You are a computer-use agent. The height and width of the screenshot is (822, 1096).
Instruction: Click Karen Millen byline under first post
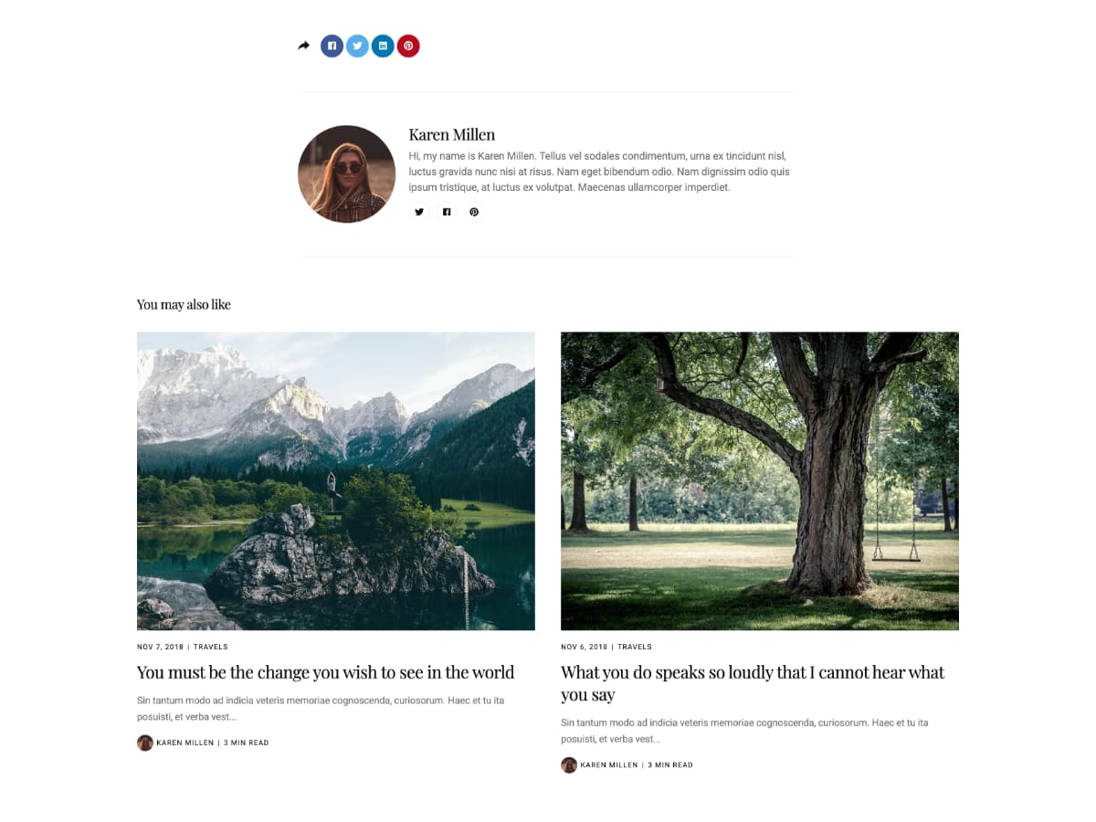point(185,743)
